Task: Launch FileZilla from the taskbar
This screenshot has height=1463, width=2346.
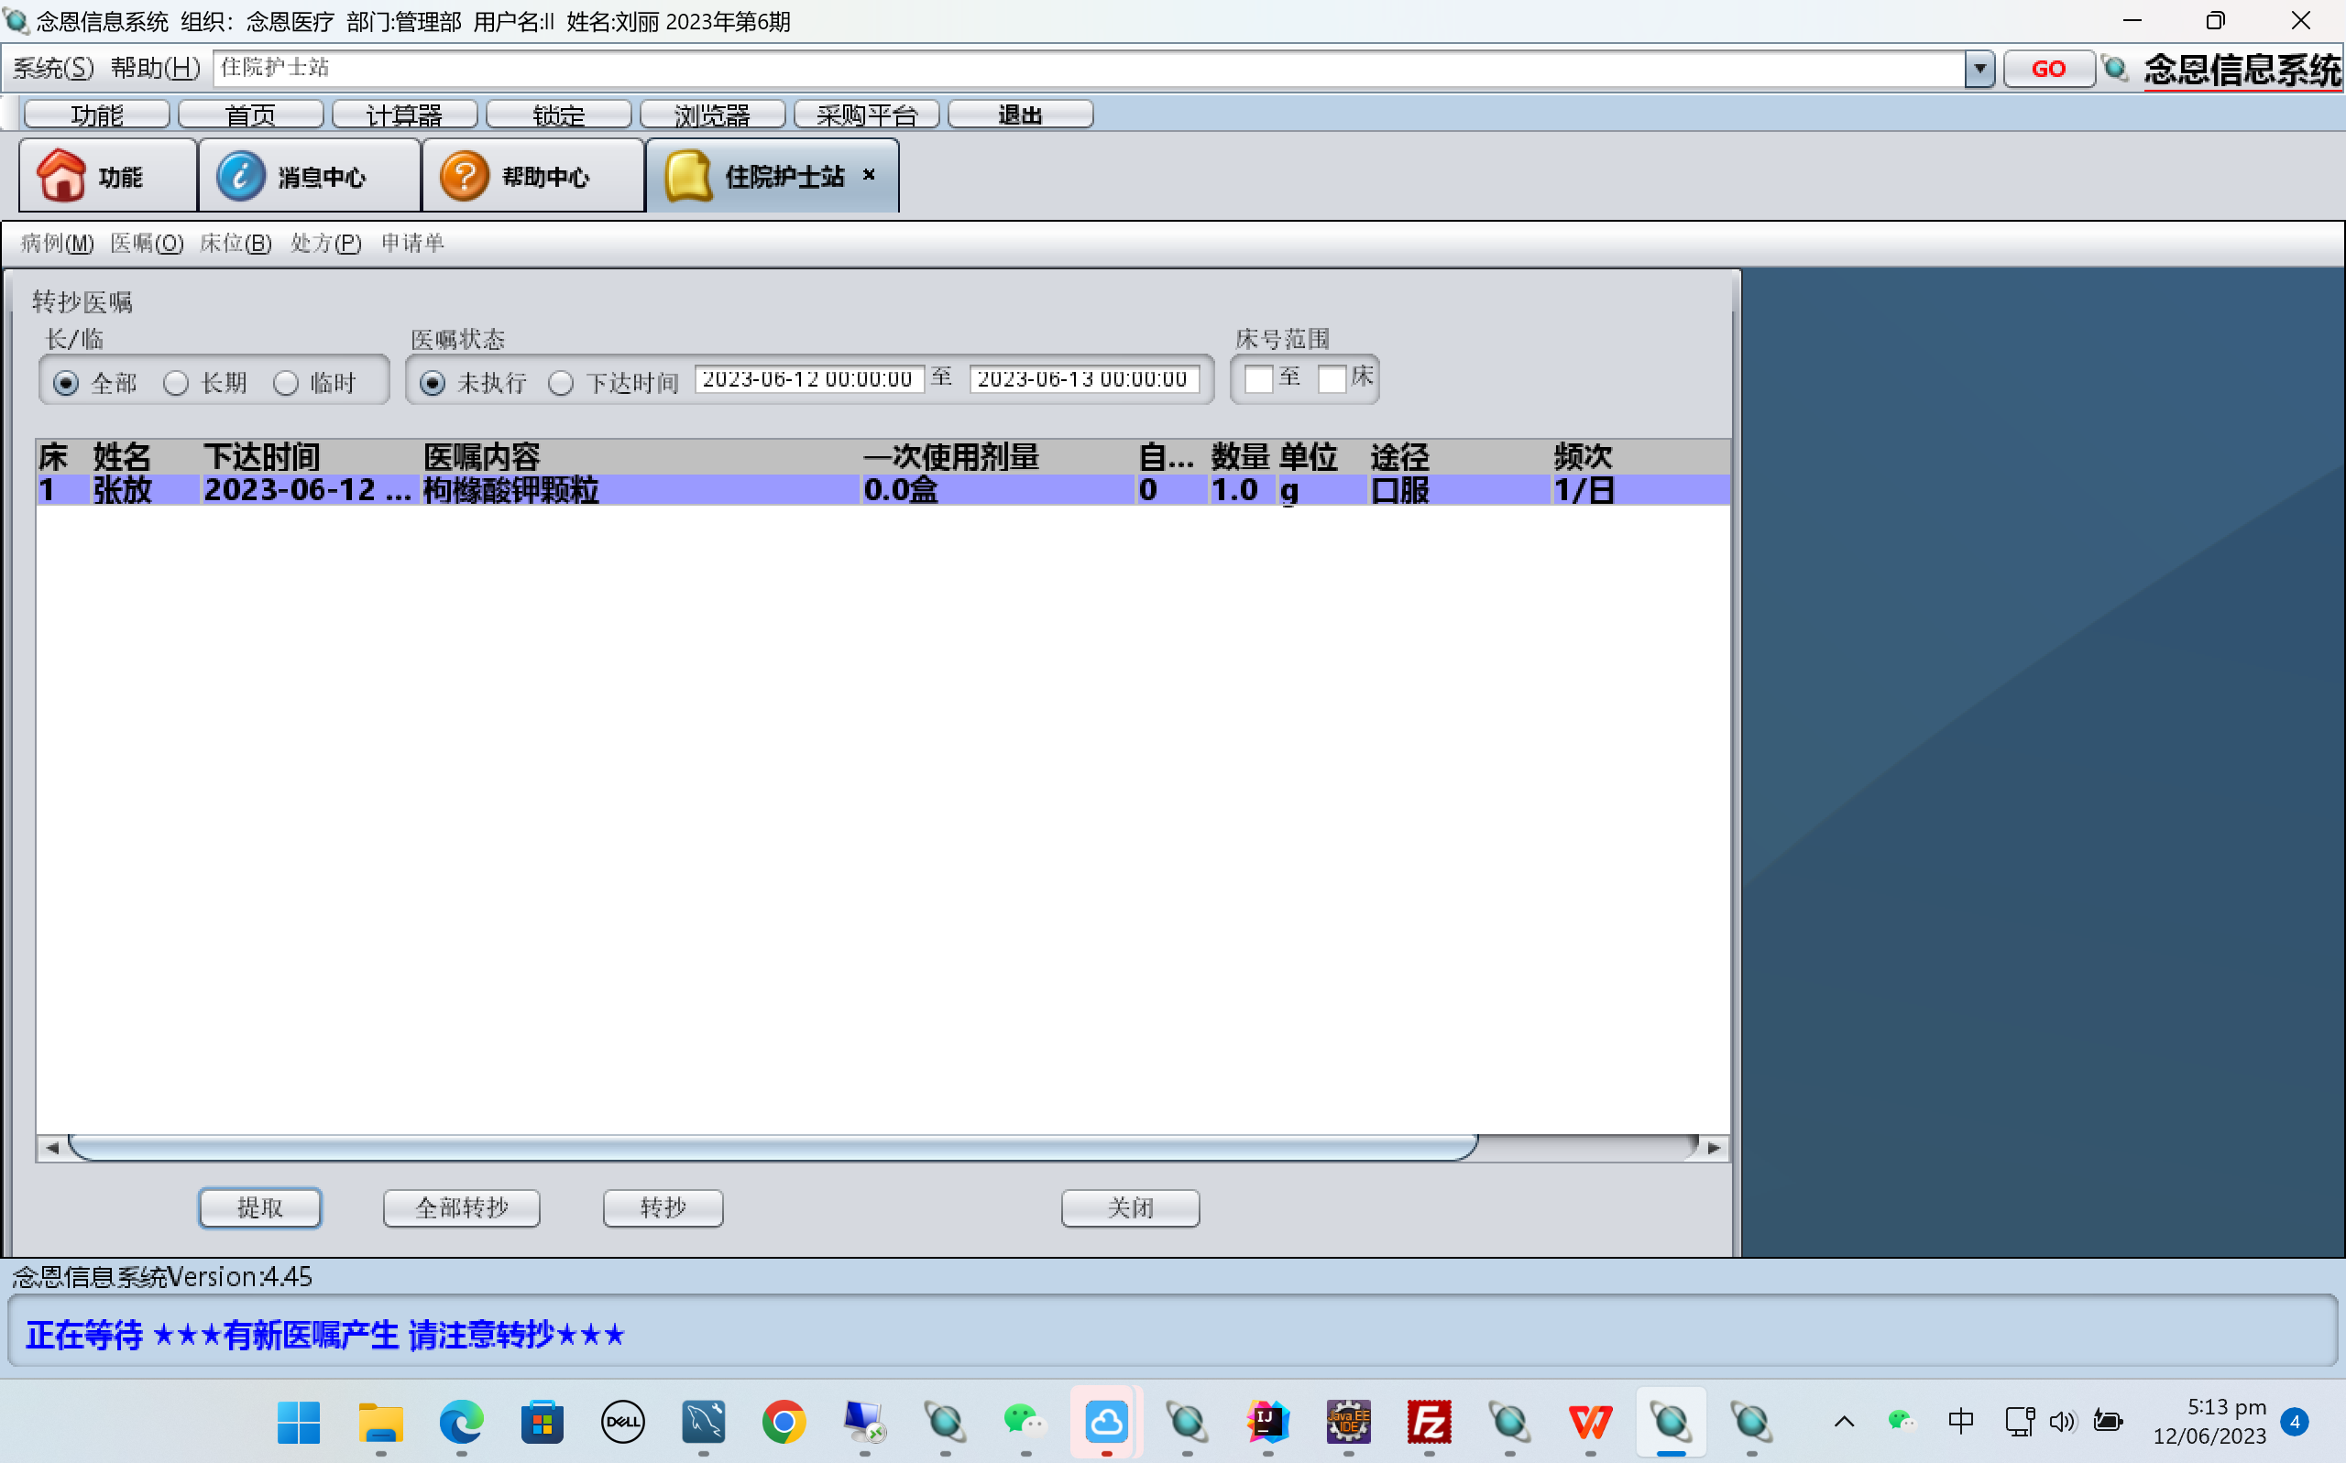Action: tap(1429, 1422)
